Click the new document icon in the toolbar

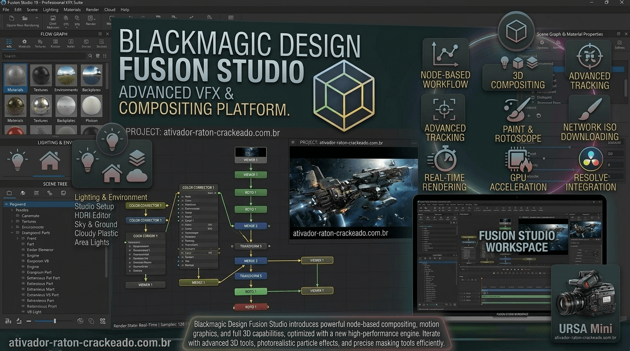click(x=11, y=18)
